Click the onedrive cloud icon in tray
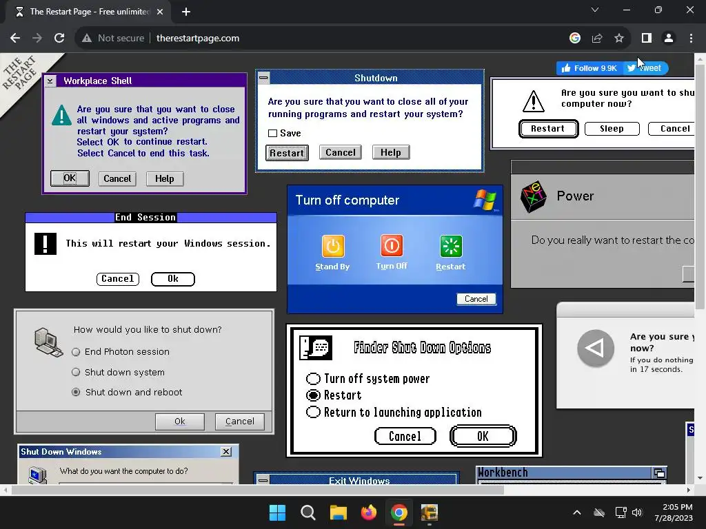706x529 pixels. (x=599, y=512)
